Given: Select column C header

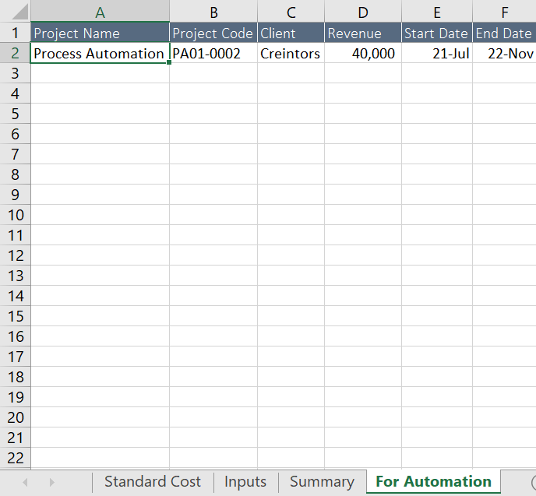Looking at the screenshot, I should point(291,11).
